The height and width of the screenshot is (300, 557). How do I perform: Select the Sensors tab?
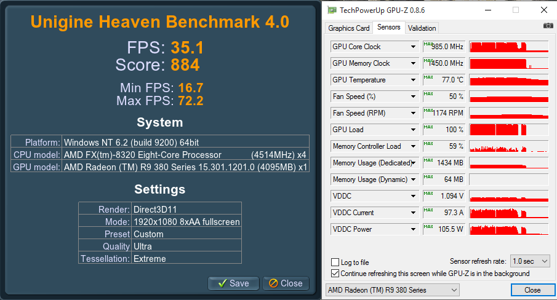388,27
